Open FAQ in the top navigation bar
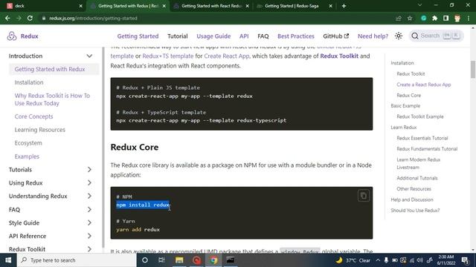This screenshot has height=267, width=476. [x=263, y=36]
